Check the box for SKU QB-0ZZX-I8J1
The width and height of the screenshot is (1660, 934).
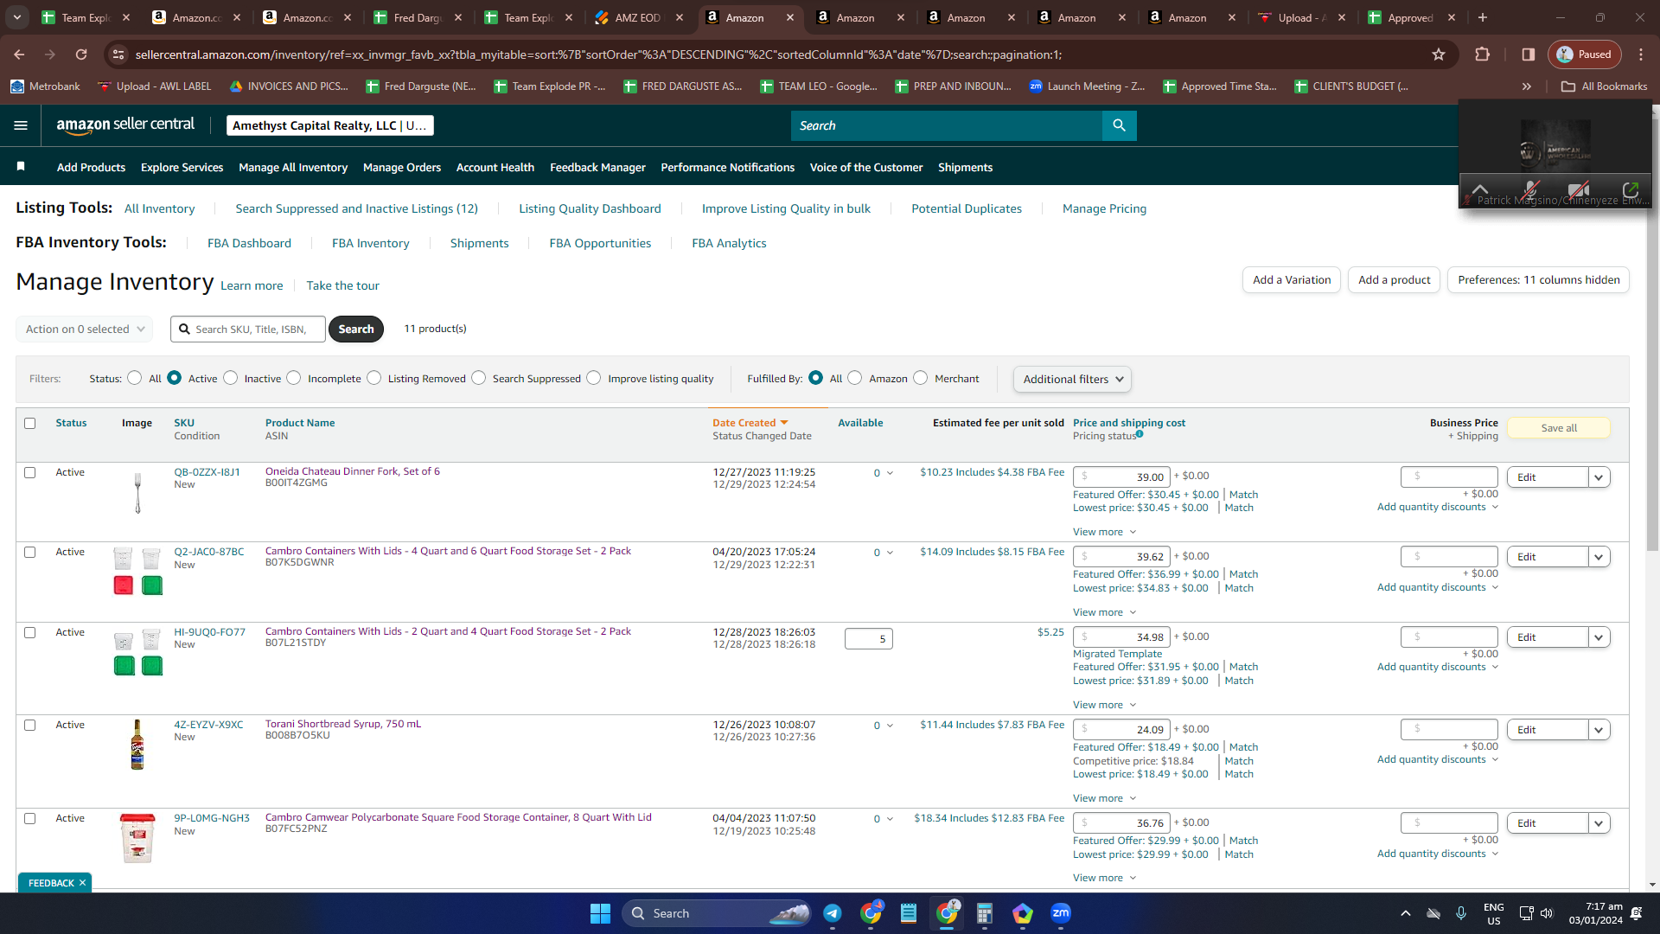[30, 472]
